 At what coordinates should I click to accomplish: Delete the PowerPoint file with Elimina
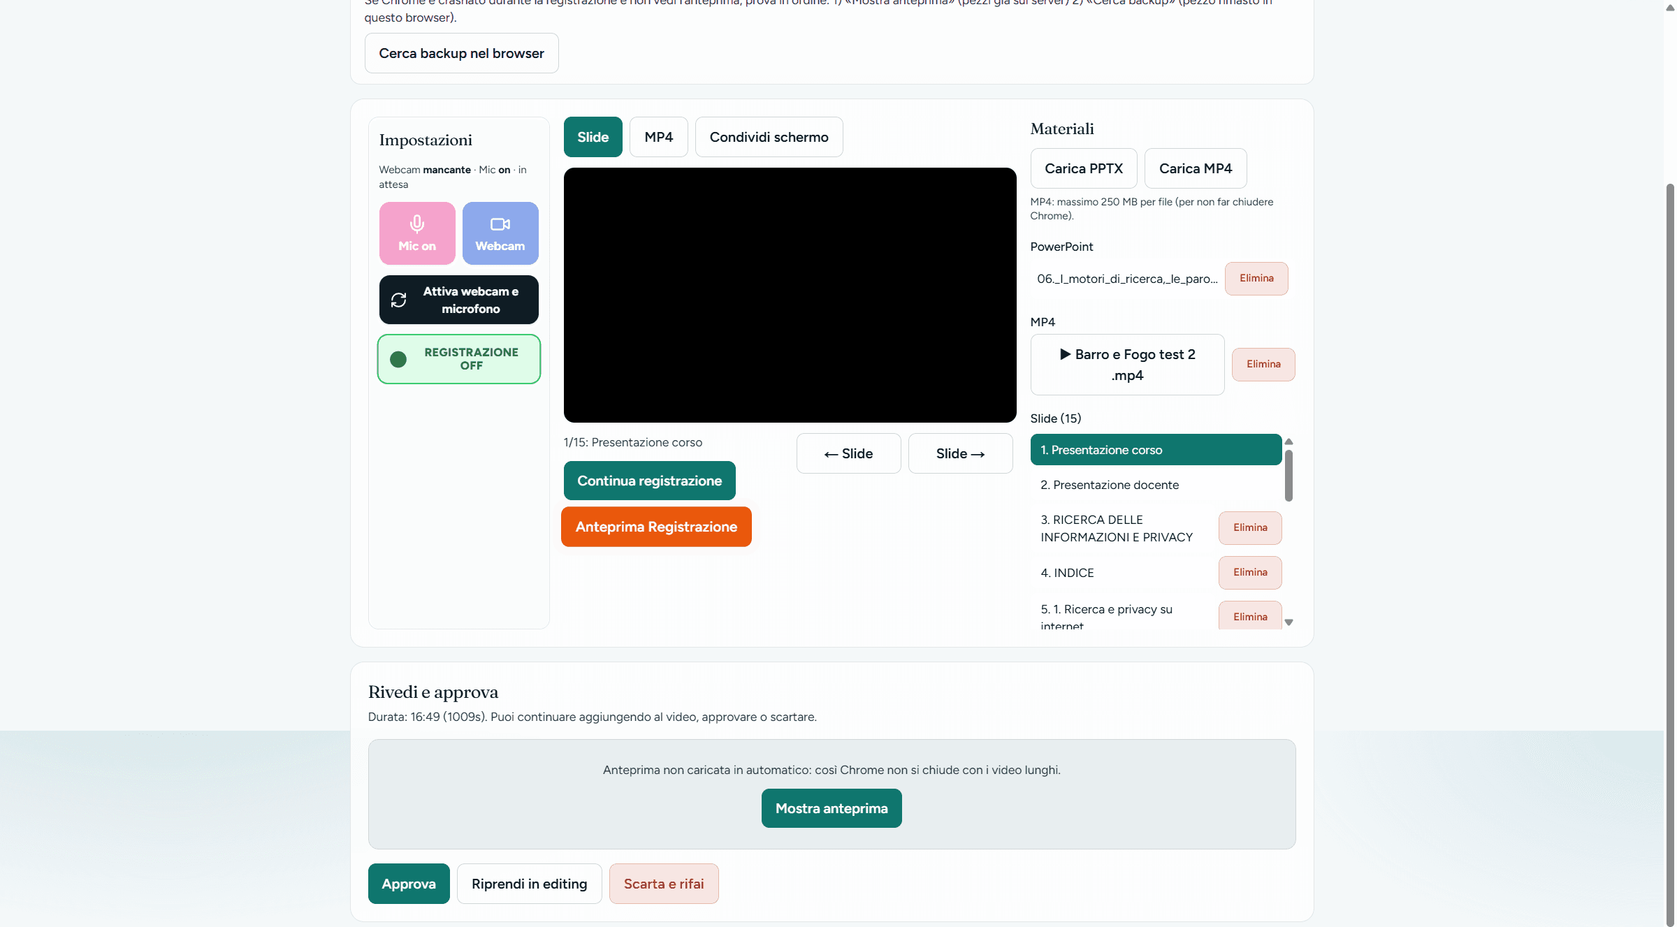(1256, 279)
